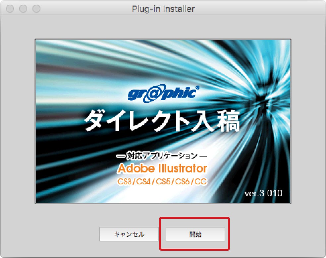Click the window zoom button

[x=36, y=9]
